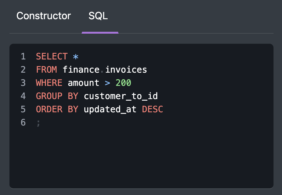Click the number 200 in the query

[123, 83]
